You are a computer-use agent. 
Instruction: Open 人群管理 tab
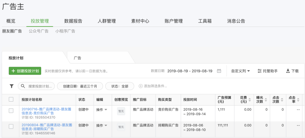[x=107, y=21]
